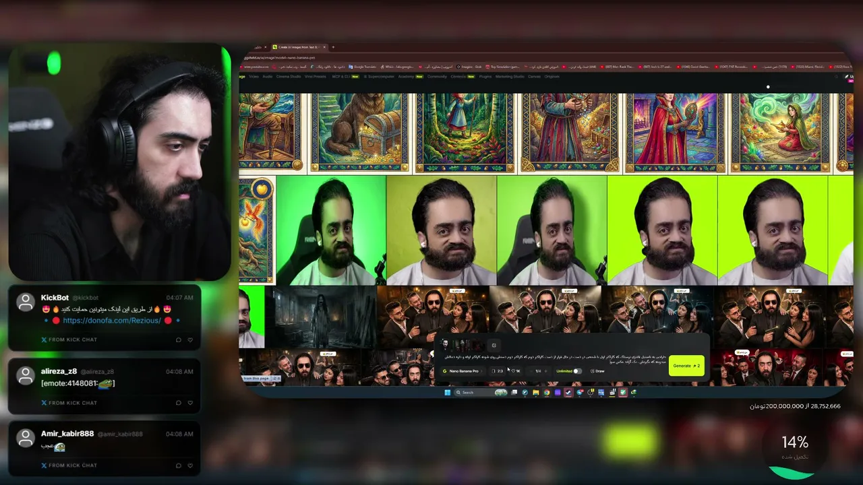Click the Draw button in prompt bar
The width and height of the screenshot is (863, 485).
click(x=597, y=371)
